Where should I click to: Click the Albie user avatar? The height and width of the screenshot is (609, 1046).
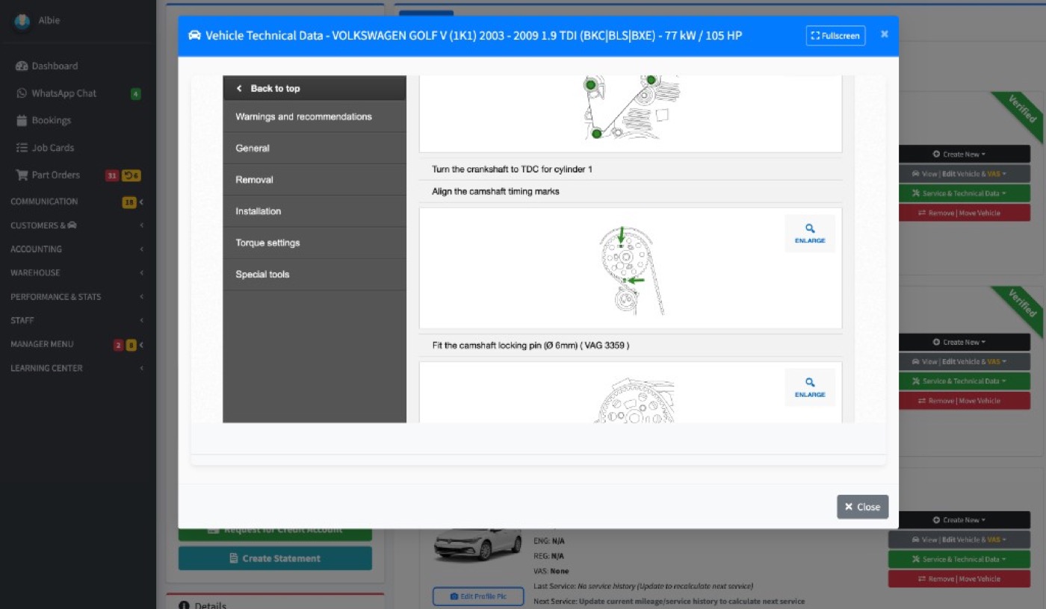[x=22, y=21]
